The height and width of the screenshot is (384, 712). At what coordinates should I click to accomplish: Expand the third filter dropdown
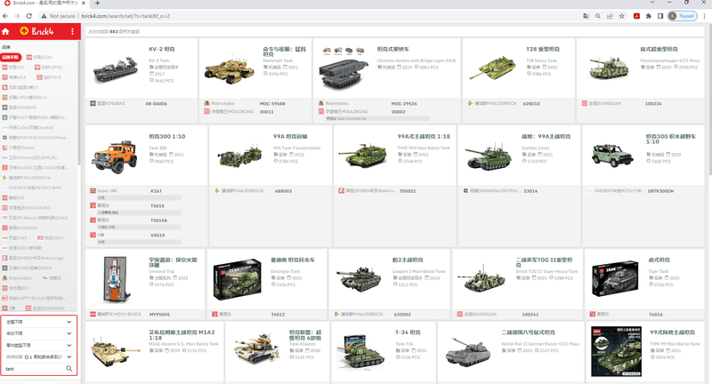pyautogui.click(x=38, y=345)
